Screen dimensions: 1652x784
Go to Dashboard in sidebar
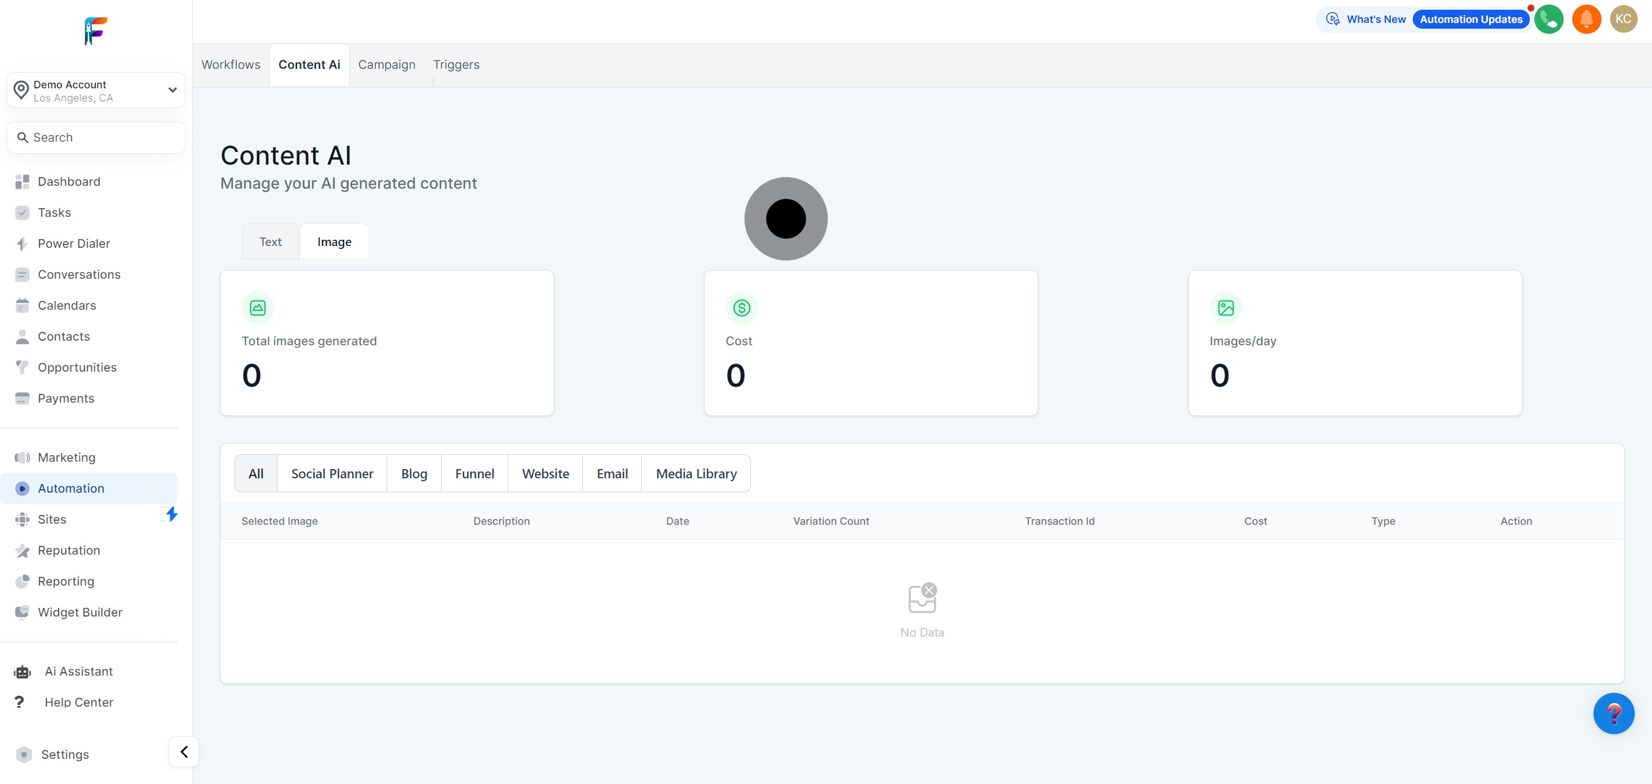[69, 181]
